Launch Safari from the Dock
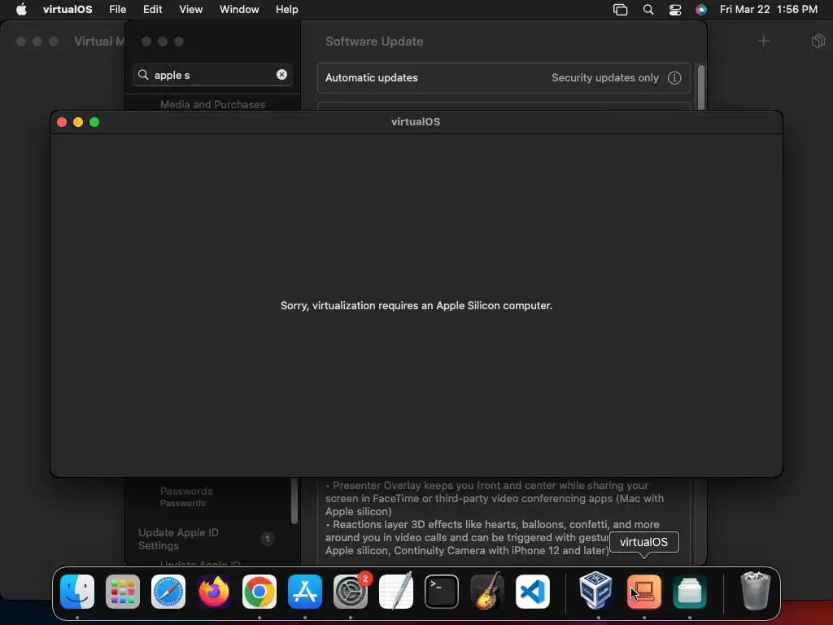Screen dimensions: 833x625 click(168, 592)
